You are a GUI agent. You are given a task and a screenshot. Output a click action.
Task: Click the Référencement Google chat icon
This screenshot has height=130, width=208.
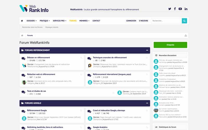[23, 111]
